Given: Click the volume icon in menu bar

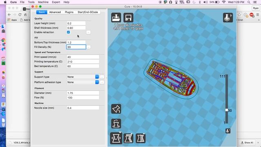Looking at the screenshot, I should pyautogui.click(x=206, y=2).
